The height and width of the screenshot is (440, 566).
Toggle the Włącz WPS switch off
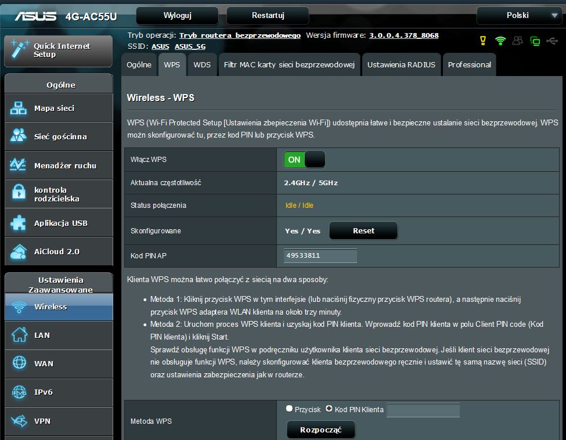coord(304,160)
